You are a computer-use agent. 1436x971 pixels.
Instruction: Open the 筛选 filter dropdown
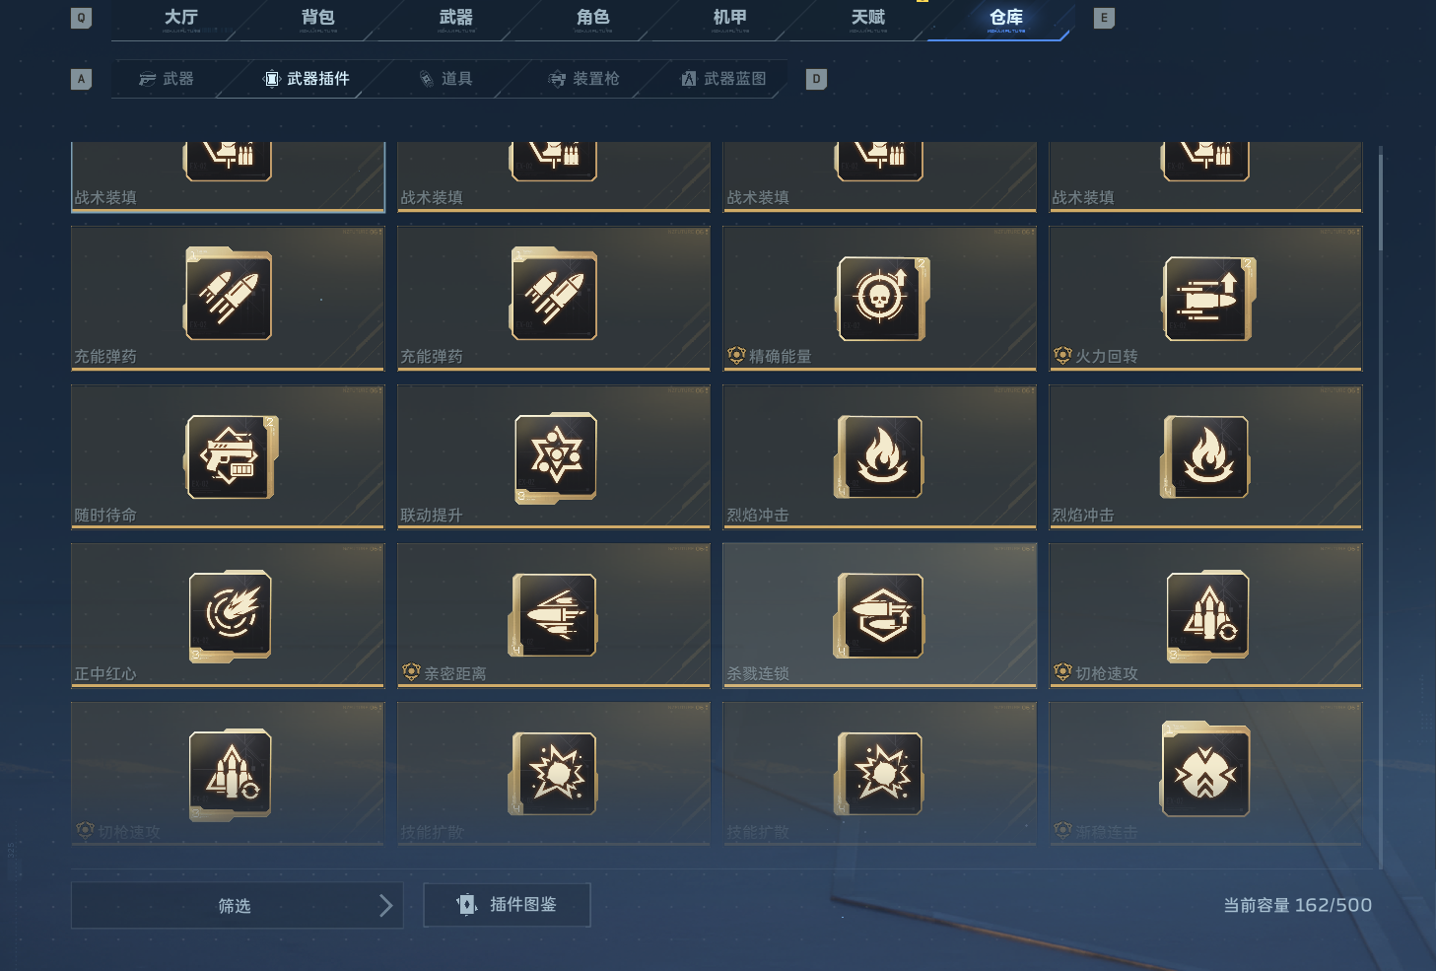[x=237, y=905]
